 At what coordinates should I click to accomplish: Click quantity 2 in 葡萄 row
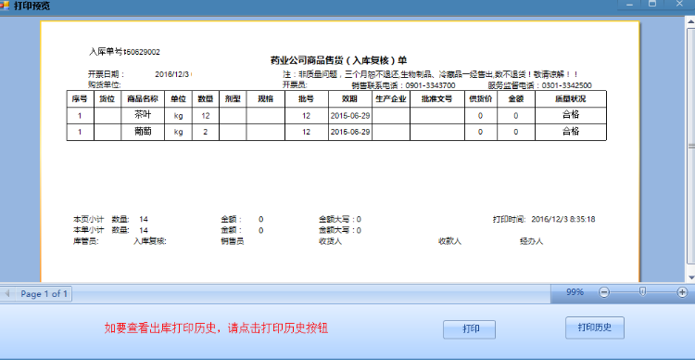coord(205,133)
